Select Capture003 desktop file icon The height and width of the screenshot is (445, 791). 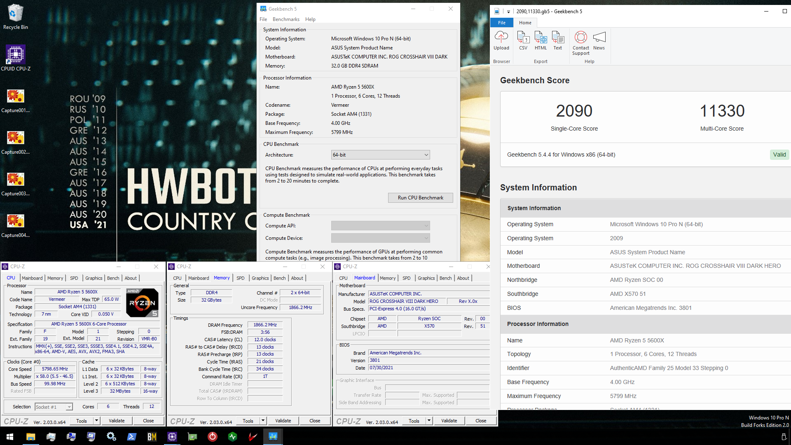coord(16,184)
